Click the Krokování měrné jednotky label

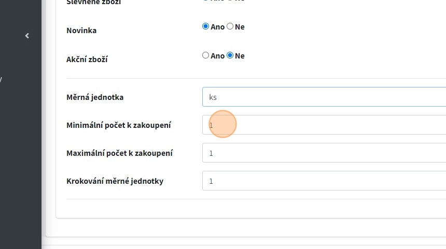click(x=115, y=181)
